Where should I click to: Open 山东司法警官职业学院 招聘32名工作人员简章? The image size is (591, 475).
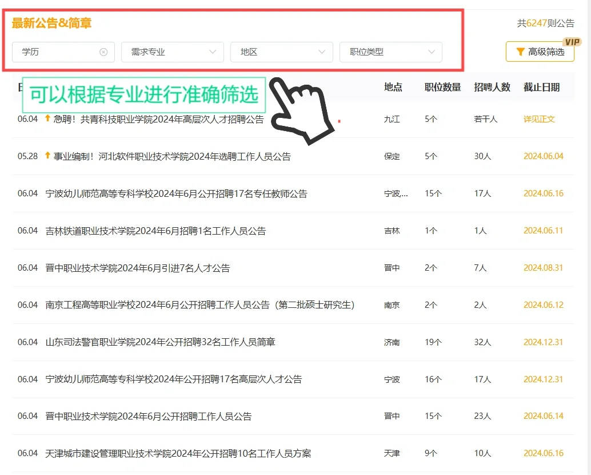point(160,342)
